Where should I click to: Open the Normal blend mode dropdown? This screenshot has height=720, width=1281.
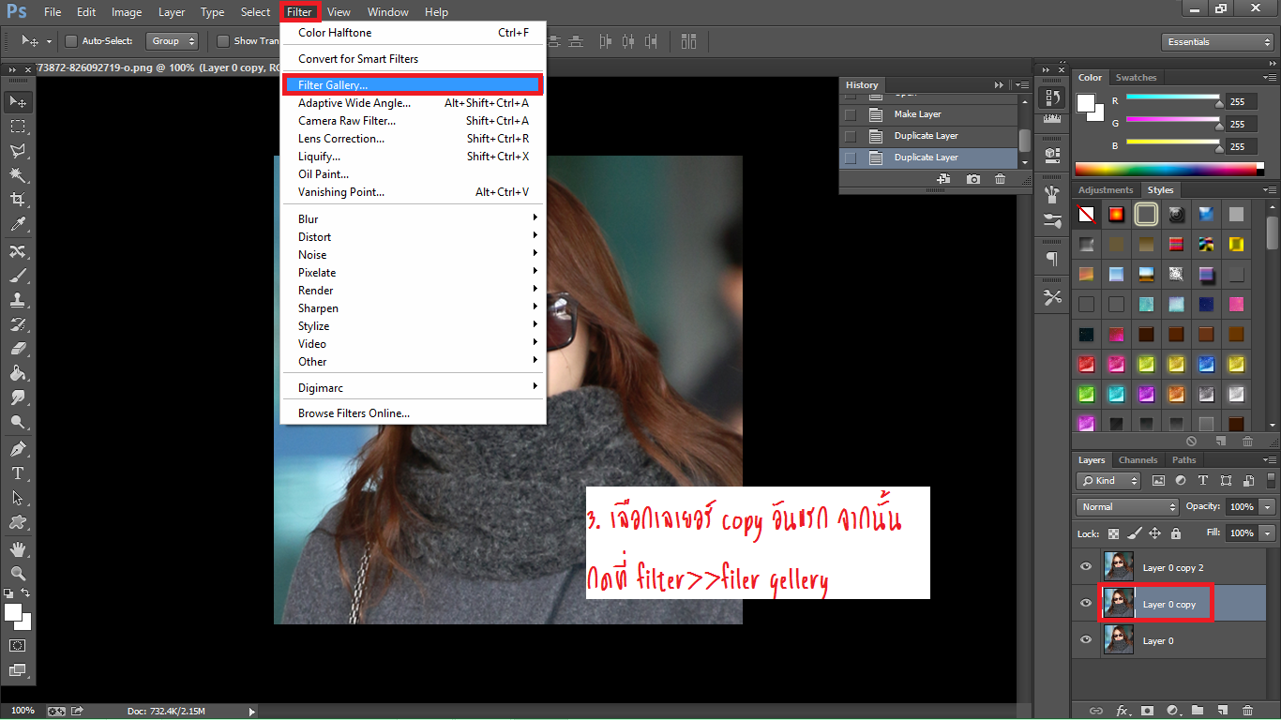(1128, 507)
